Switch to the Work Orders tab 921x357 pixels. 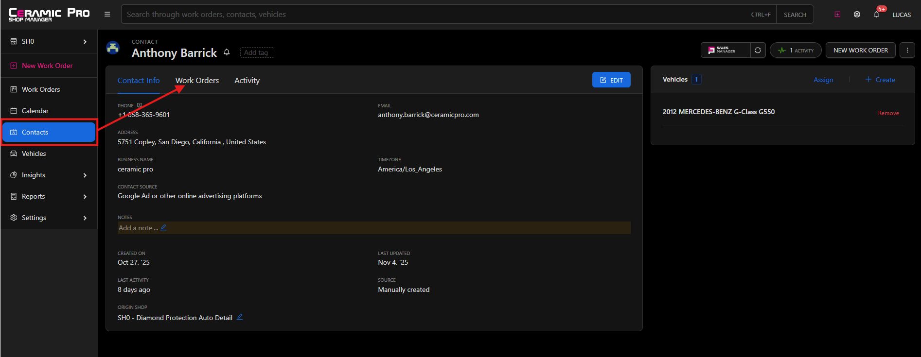pos(197,80)
